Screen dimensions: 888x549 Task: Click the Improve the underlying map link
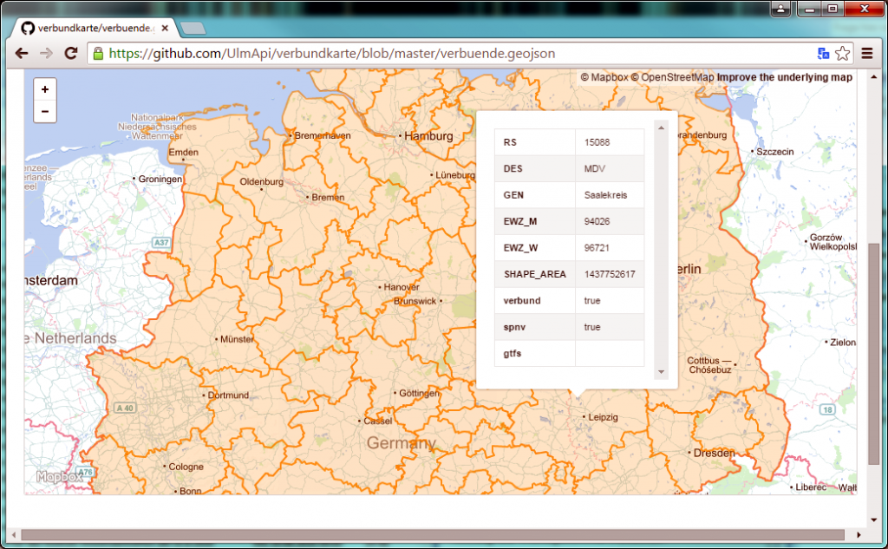point(784,77)
